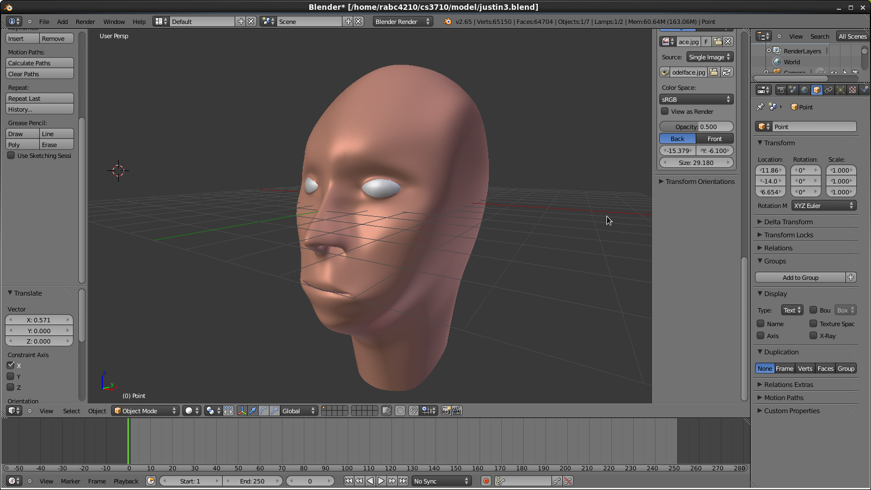Screen dimensions: 871x490
Task: Select Front for background image
Action: pyautogui.click(x=715, y=139)
